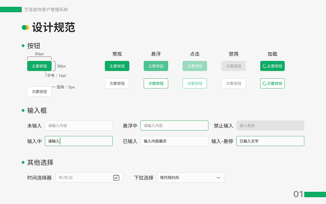326x204 pixels.
Task: Click the disabled 主要按钮 in the 禁用 column
Action: (233, 66)
